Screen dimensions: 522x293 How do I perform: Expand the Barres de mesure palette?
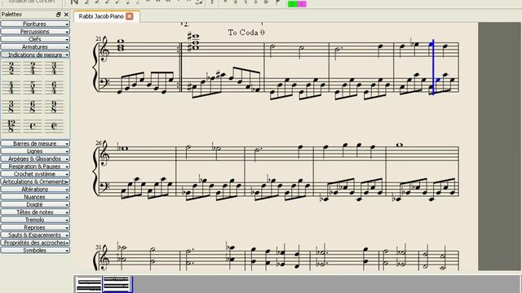(x=35, y=143)
